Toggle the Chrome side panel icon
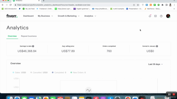 166,5
